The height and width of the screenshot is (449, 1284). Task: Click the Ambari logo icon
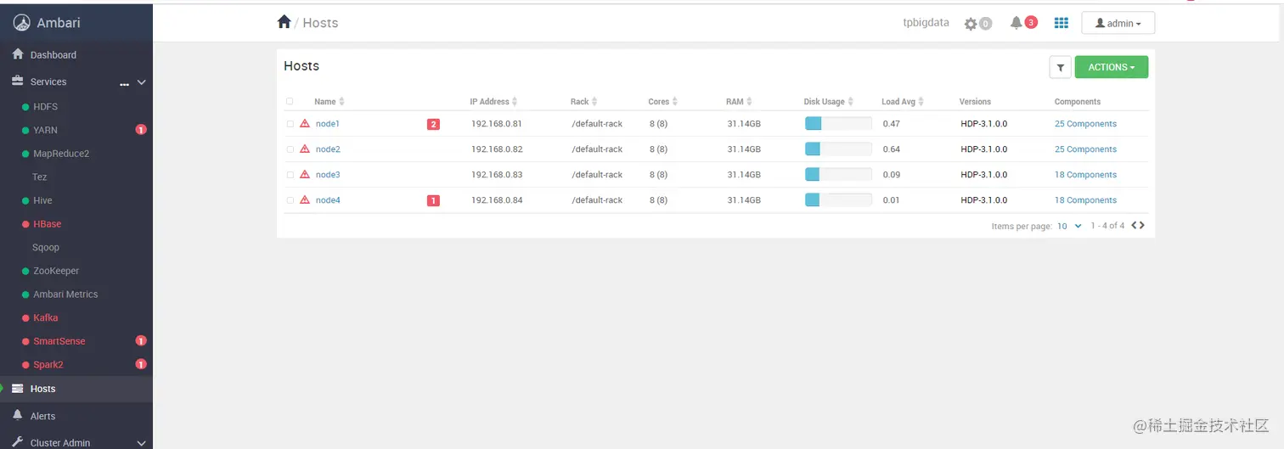point(21,23)
